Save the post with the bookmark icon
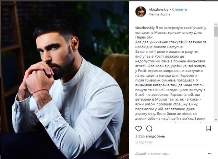The height and width of the screenshot is (159, 218). 209,128
